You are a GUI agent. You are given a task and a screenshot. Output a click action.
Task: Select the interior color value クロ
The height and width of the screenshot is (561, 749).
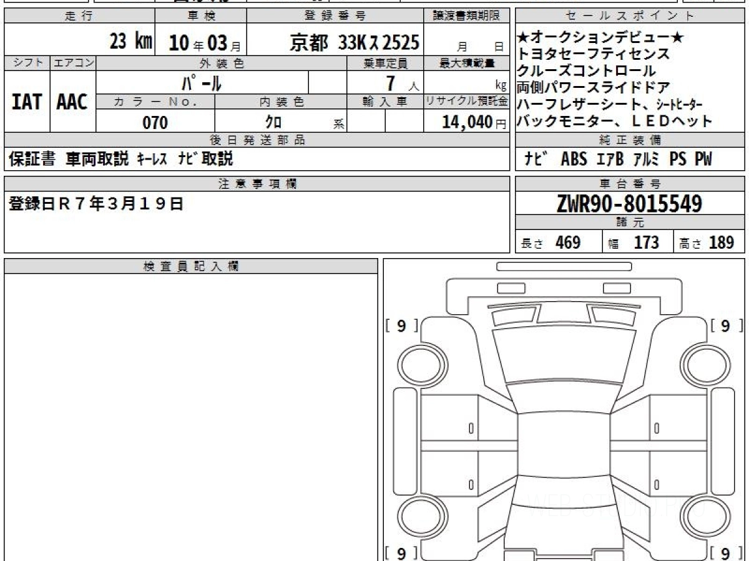click(273, 122)
